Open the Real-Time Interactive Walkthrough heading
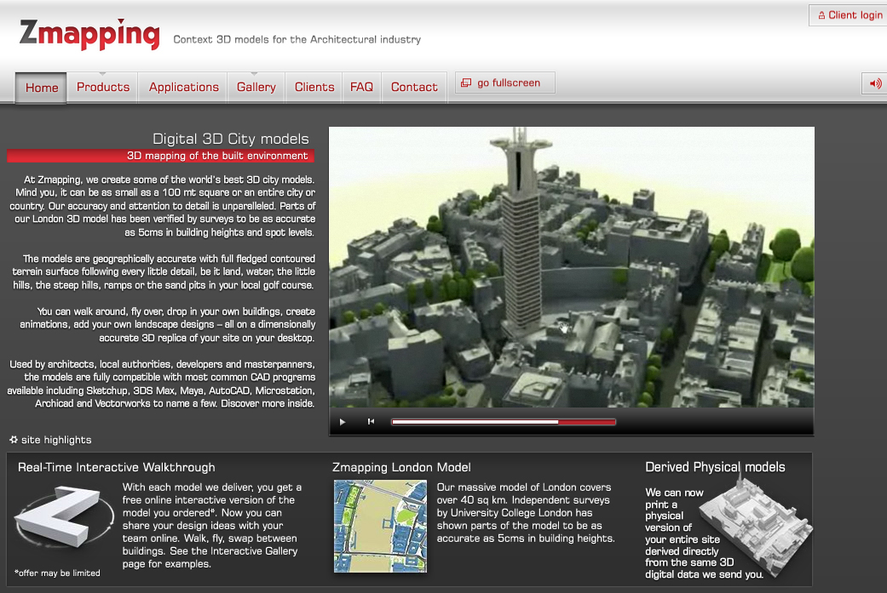Viewport: 887px width, 593px height. (117, 467)
